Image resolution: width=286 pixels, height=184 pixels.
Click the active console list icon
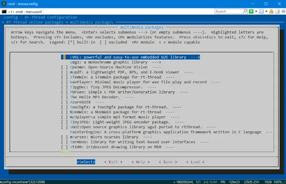coord(261,11)
